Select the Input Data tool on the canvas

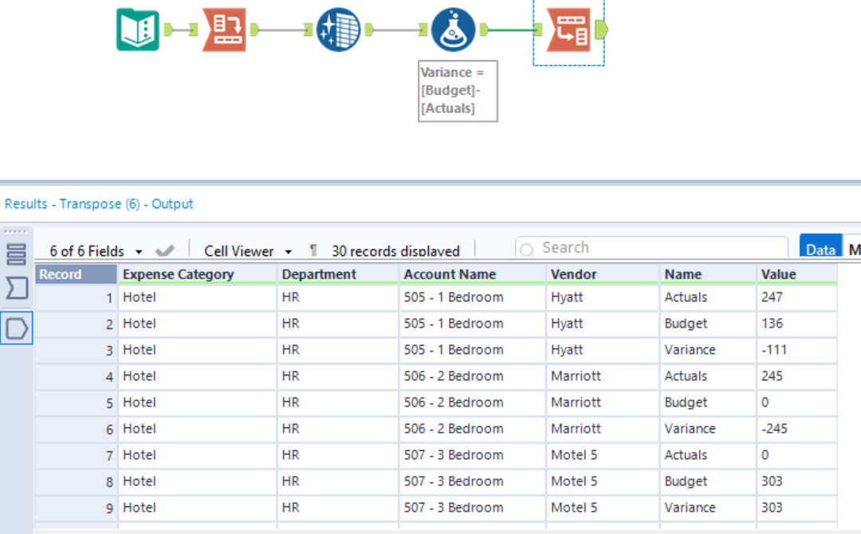tap(140, 28)
